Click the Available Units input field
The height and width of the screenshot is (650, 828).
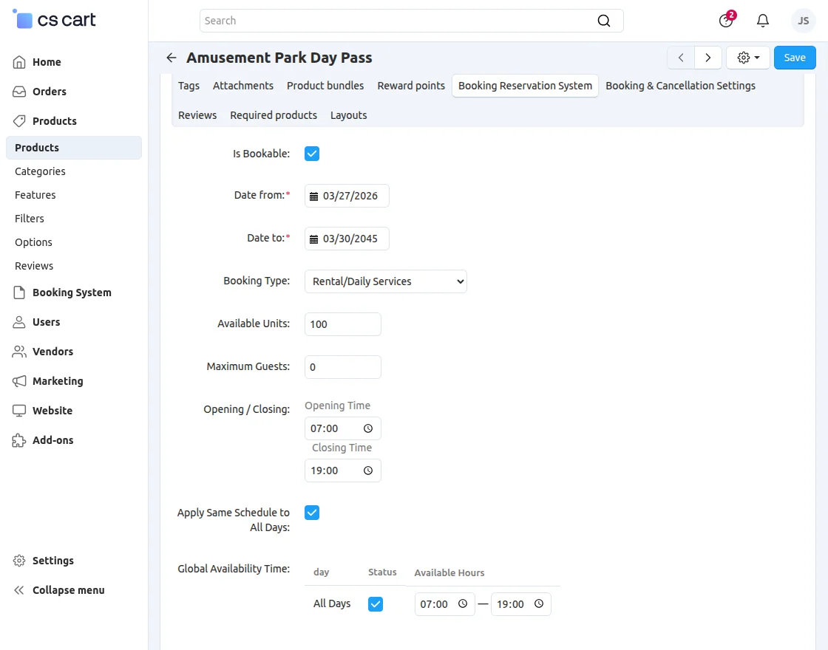coord(343,324)
